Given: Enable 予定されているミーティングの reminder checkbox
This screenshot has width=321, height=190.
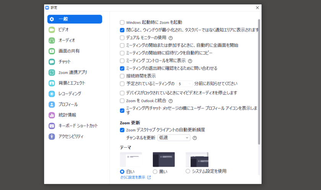Looking at the screenshot, I should (x=122, y=84).
